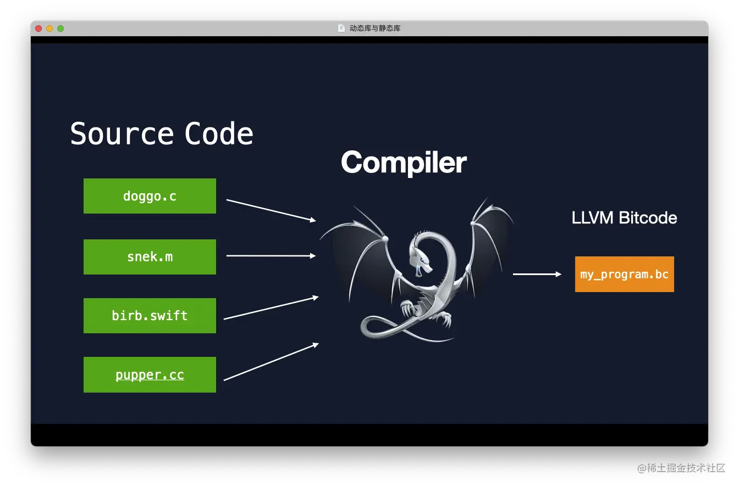The image size is (739, 487).
Task: Minimize the window with the yellow button
Action: click(x=49, y=29)
